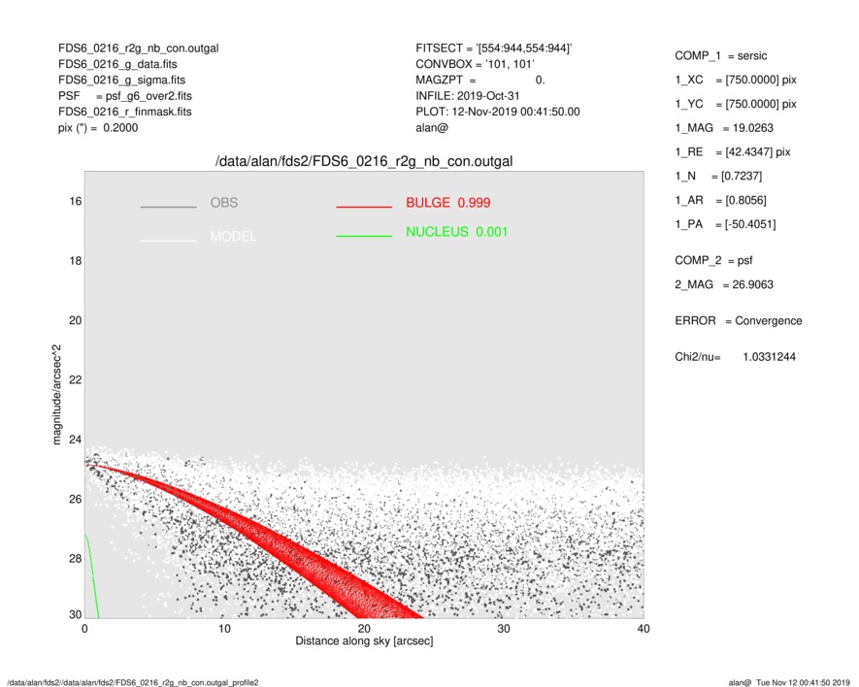This screenshot has height=687, width=859.
Task: Click the FDS6_0216_g_data.fits text
Action: click(117, 64)
